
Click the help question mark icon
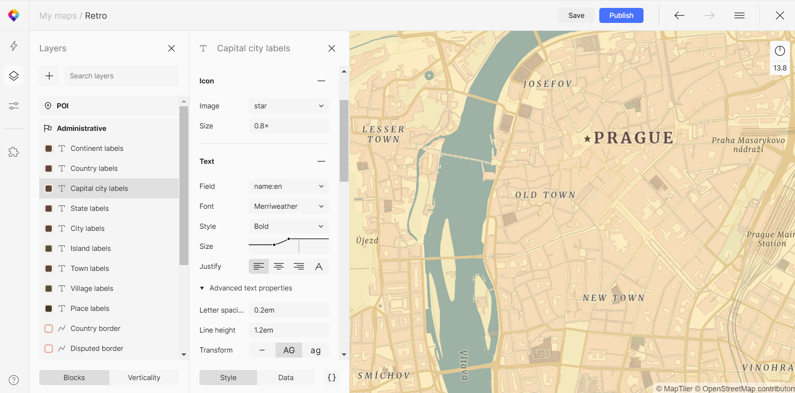tap(14, 380)
